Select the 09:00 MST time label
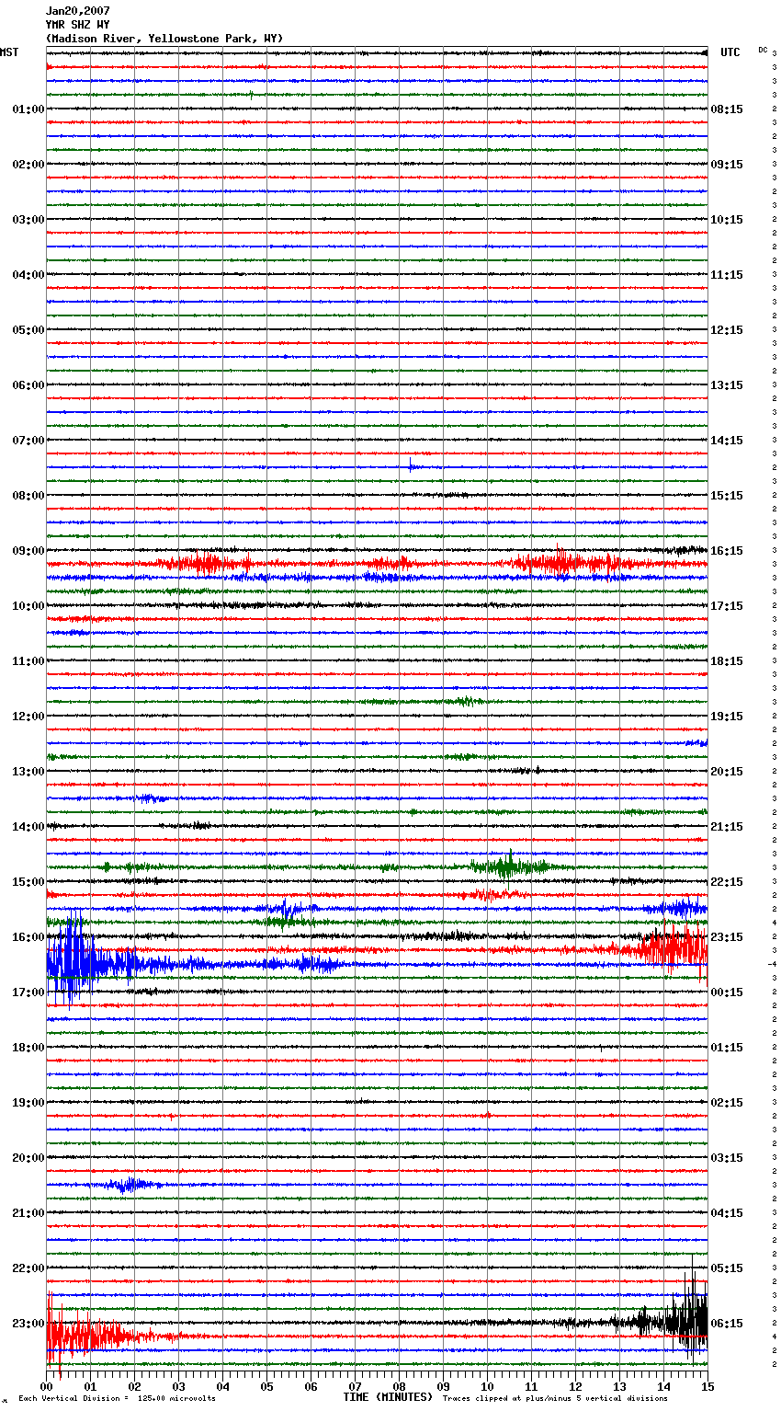This screenshot has height=1411, width=781. pyautogui.click(x=28, y=551)
